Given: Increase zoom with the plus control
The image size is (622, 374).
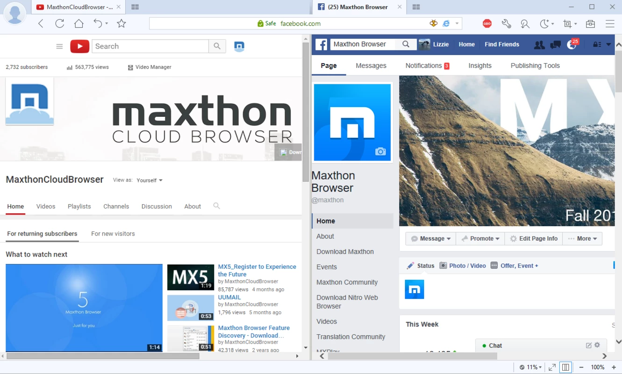Looking at the screenshot, I should [614, 367].
